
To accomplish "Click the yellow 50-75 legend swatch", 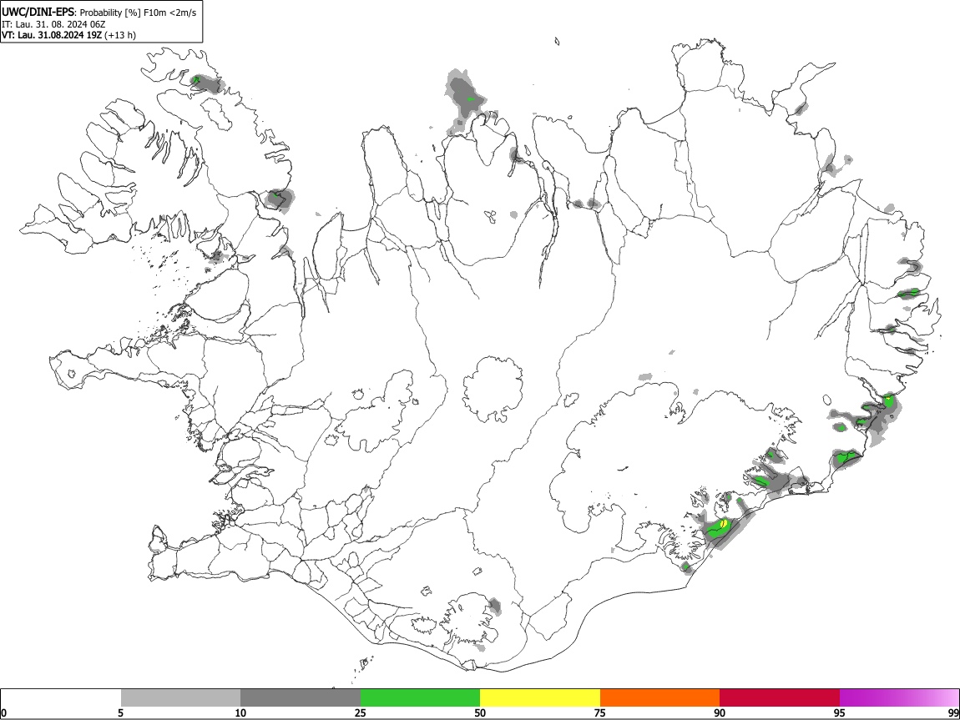I will [540, 697].
